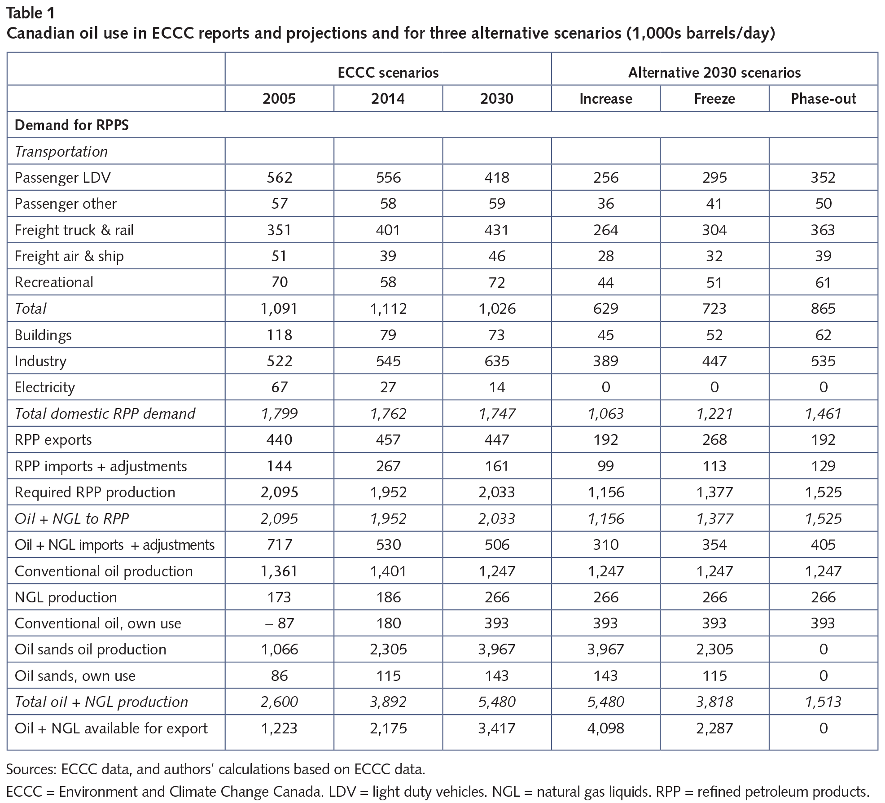Select the Transportation subheading cell
The width and height of the screenshot is (885, 803).
(61, 152)
